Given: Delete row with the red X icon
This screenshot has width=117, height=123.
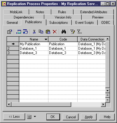Looking at the screenshot, I should click(x=55, y=32).
